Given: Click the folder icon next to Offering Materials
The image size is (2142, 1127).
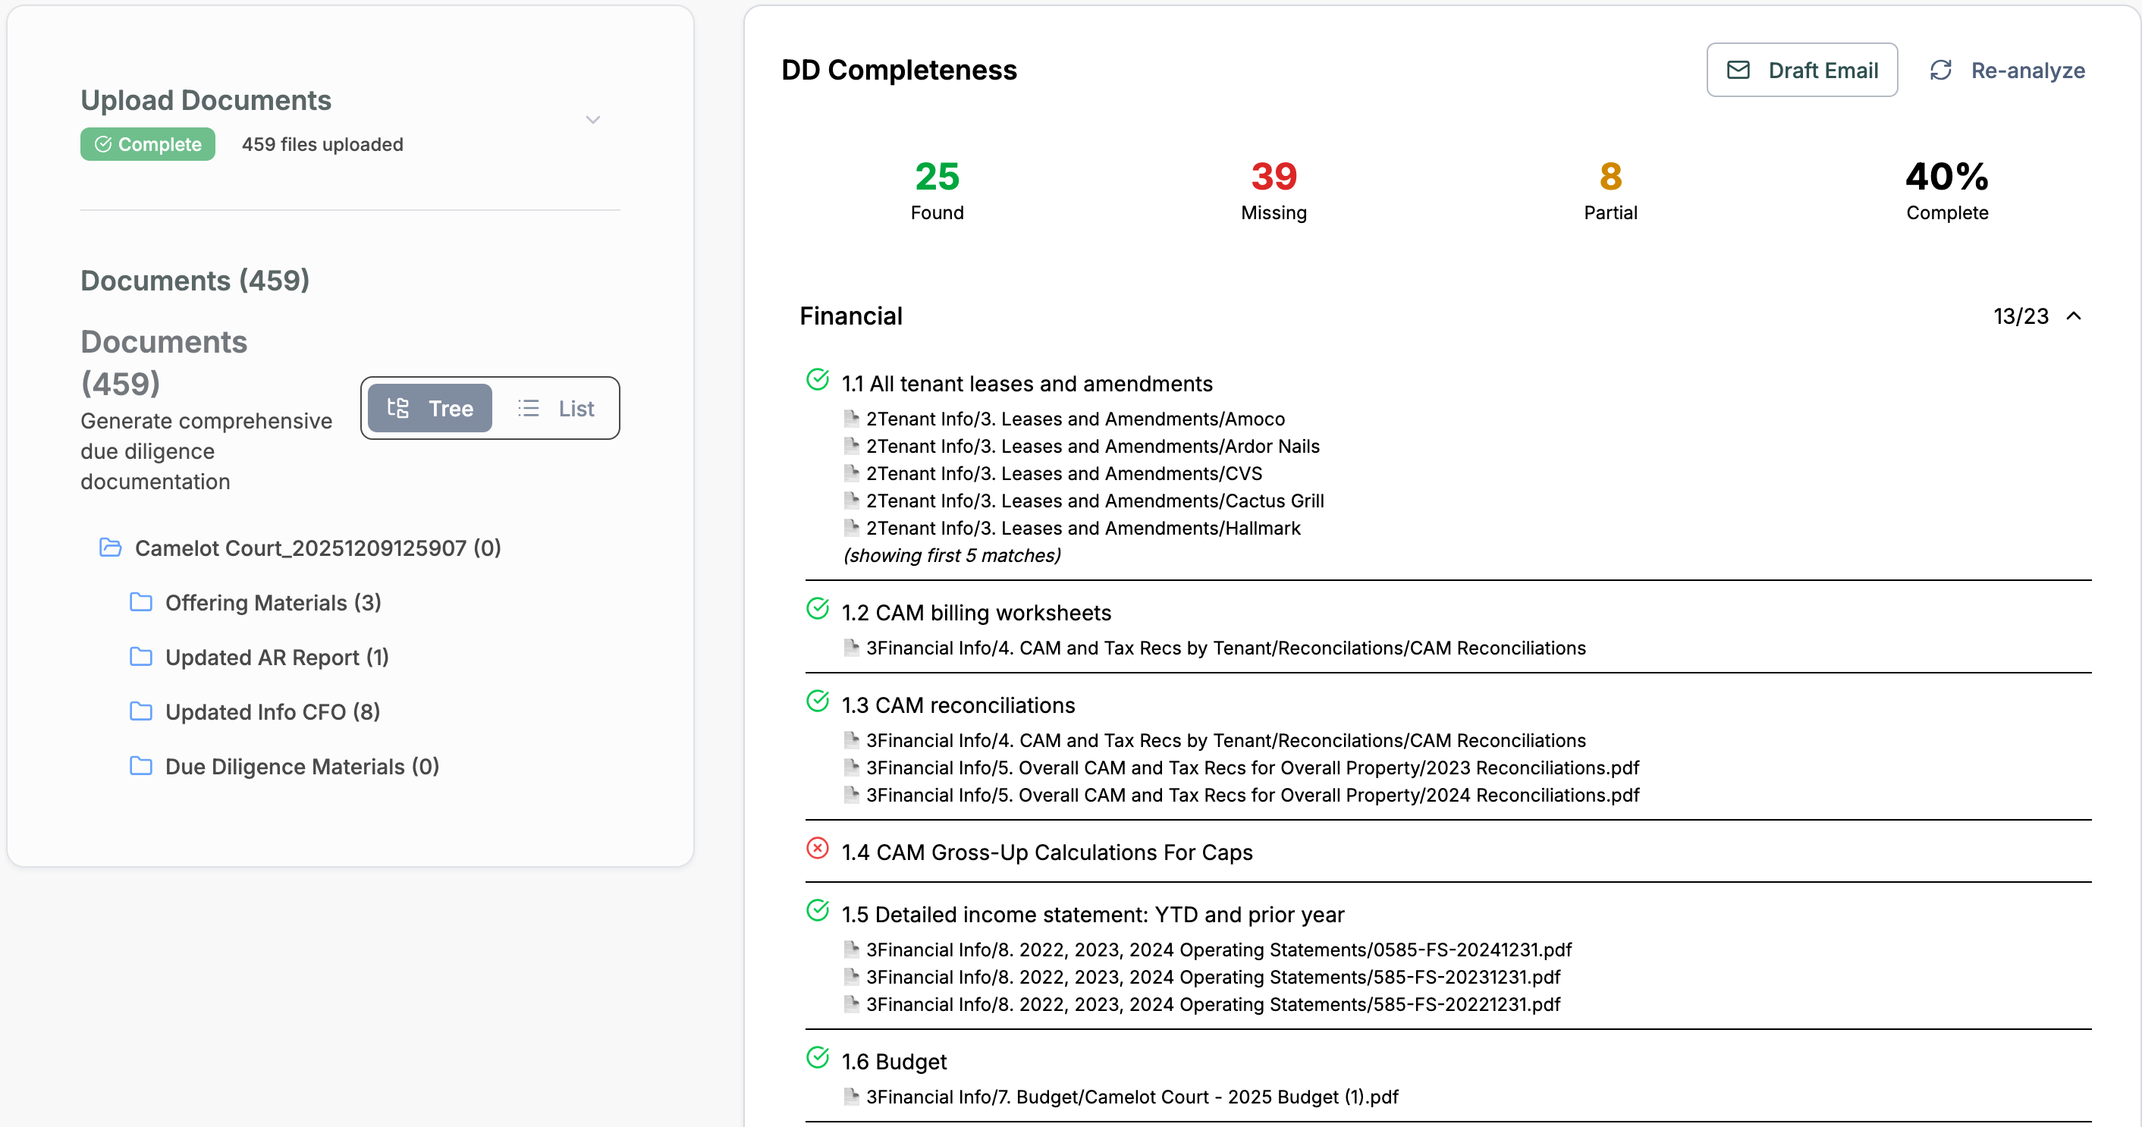Looking at the screenshot, I should point(141,601).
